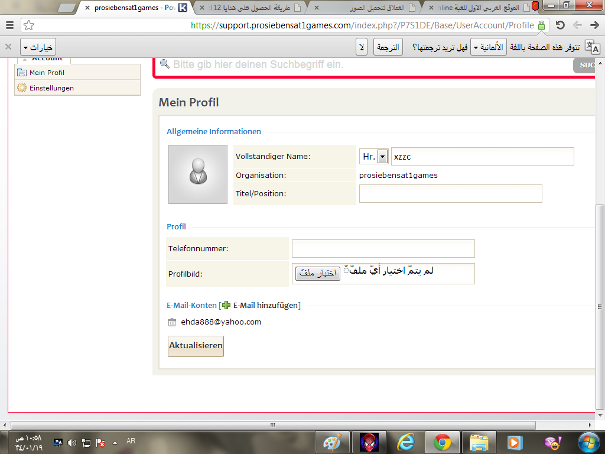
Task: Close the طريقة الحصول على هدايا tab
Action: click(x=202, y=8)
